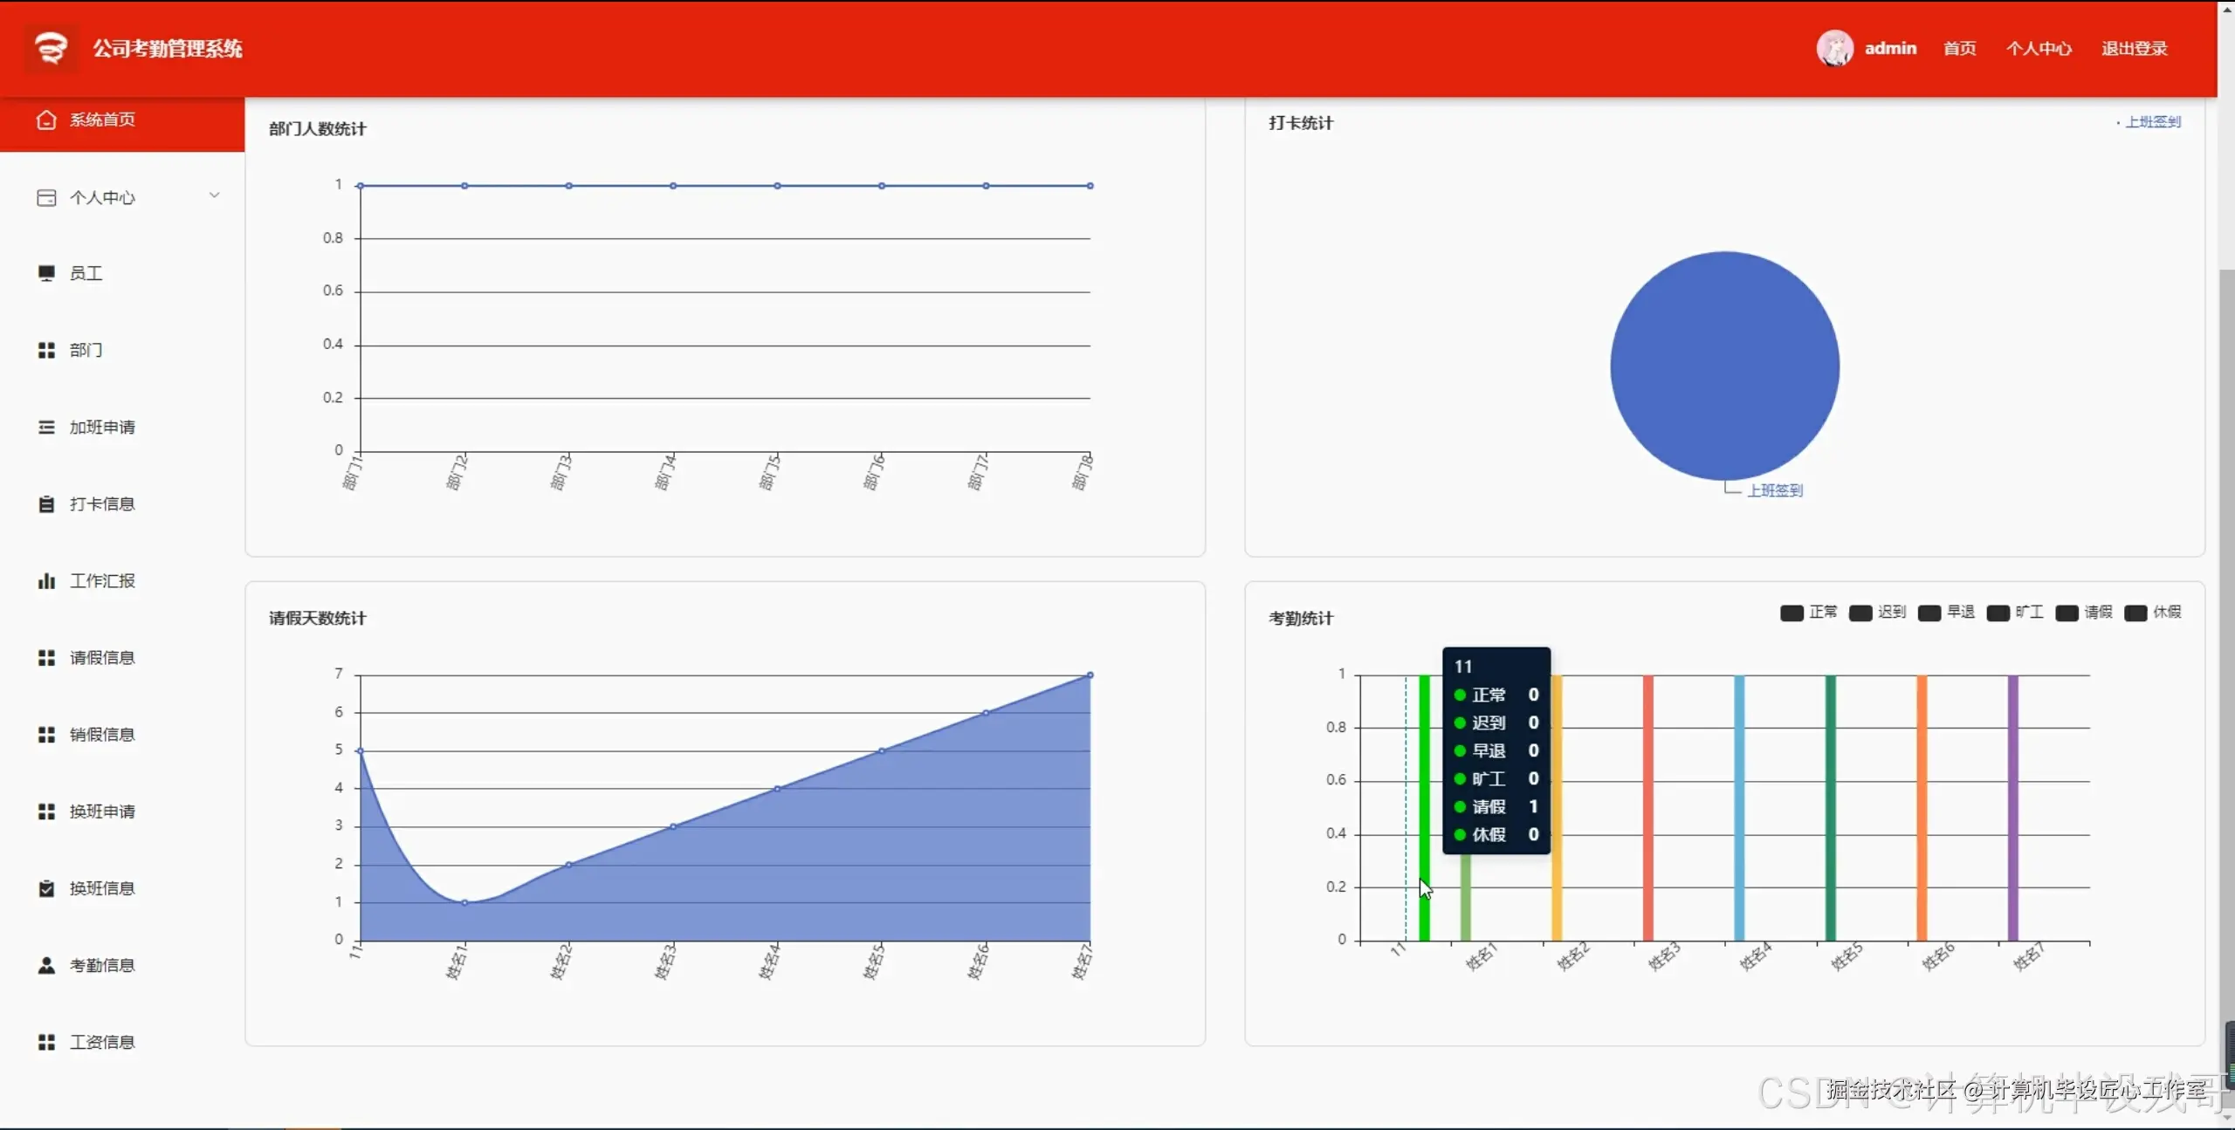
Task: Click 退出登录 in the top bar
Action: tap(2134, 49)
